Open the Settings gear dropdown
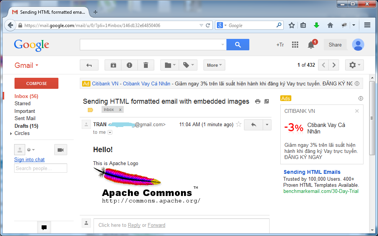 tap(354, 65)
